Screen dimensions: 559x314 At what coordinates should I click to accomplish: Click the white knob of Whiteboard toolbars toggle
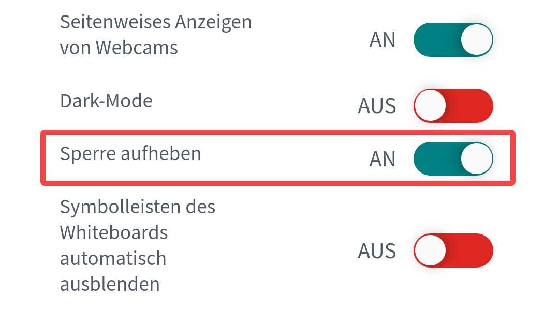tap(430, 250)
